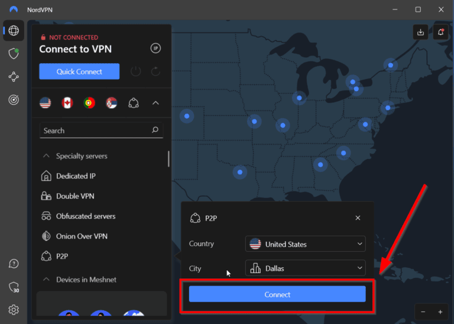Image resolution: width=454 pixels, height=324 pixels.
Task: Open the City dropdown (Dallas)
Action: tap(306, 268)
